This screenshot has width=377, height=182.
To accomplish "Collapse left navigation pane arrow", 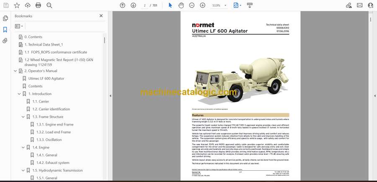I will click(x=110, y=96).
